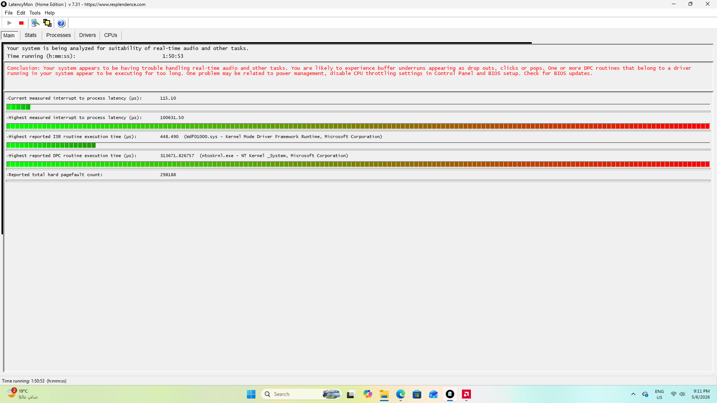Open the clock showing 9:11 PM
The image size is (717, 403).
click(701, 394)
